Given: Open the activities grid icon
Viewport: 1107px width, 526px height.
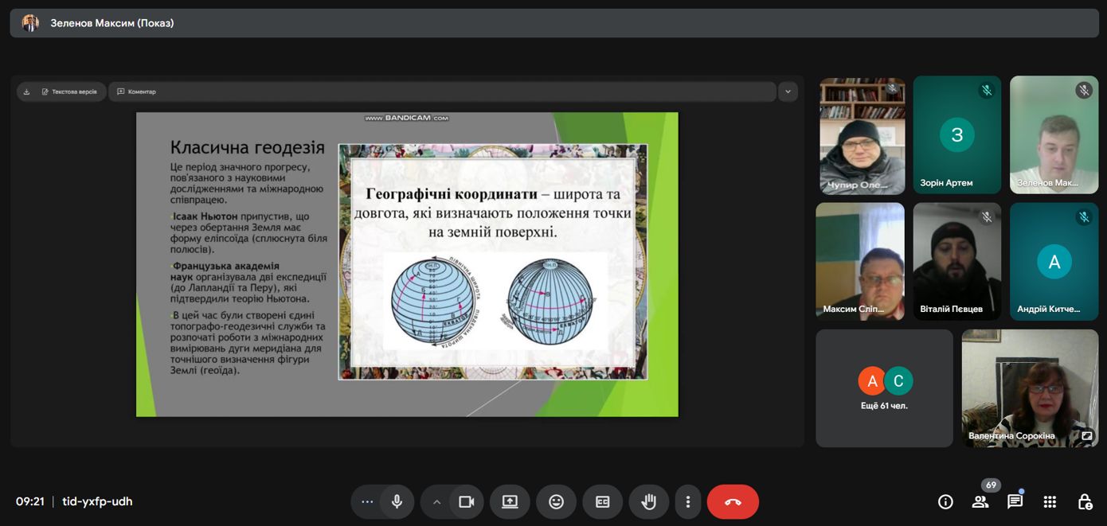Looking at the screenshot, I should (1050, 501).
